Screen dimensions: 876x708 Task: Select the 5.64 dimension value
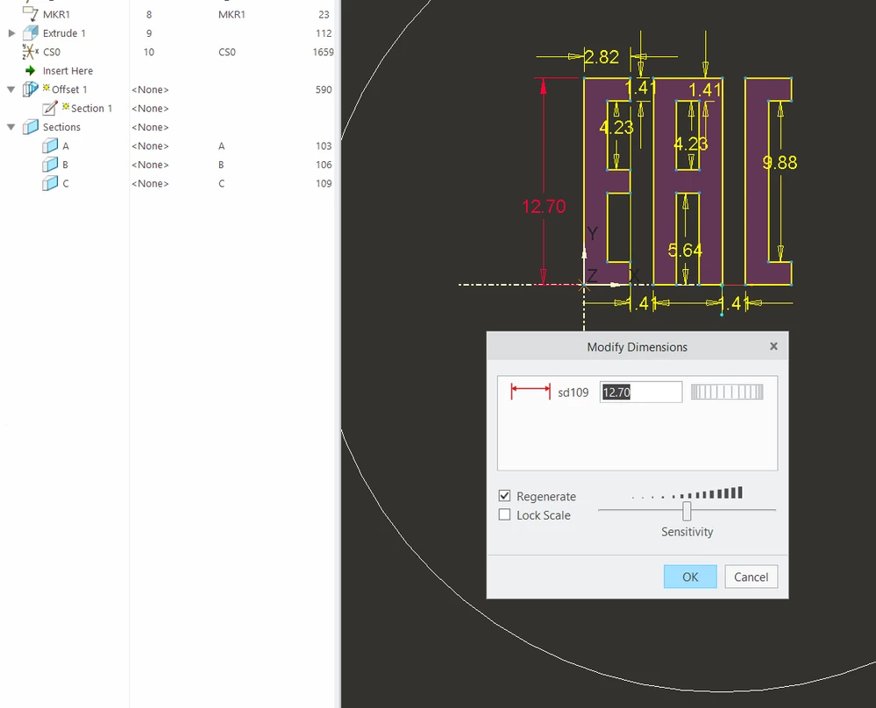(x=685, y=250)
